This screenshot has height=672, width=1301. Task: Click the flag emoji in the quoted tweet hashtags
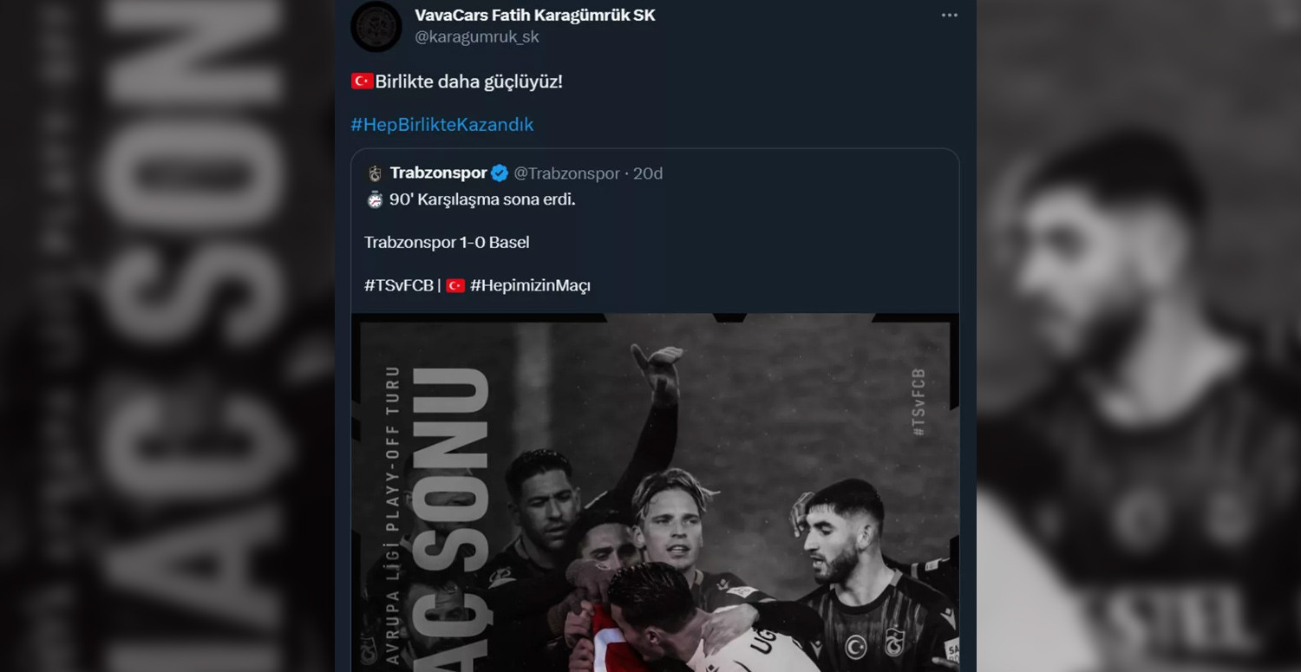coord(454,285)
